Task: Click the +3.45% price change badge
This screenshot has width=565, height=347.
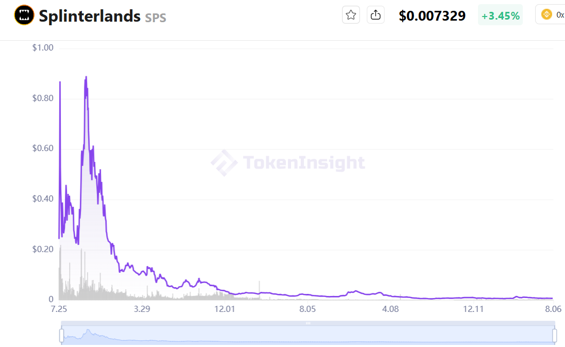Action: click(500, 15)
